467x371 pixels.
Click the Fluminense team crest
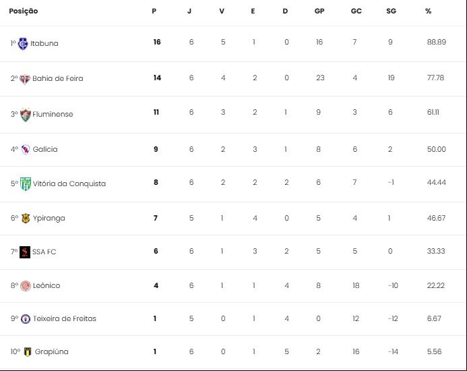click(26, 115)
